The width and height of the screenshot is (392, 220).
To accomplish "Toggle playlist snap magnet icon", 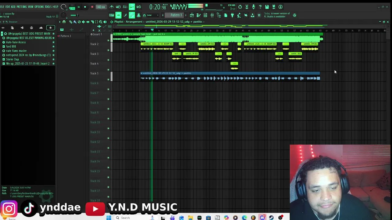I will point(64,22).
